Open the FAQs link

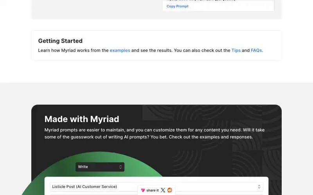(x=256, y=50)
